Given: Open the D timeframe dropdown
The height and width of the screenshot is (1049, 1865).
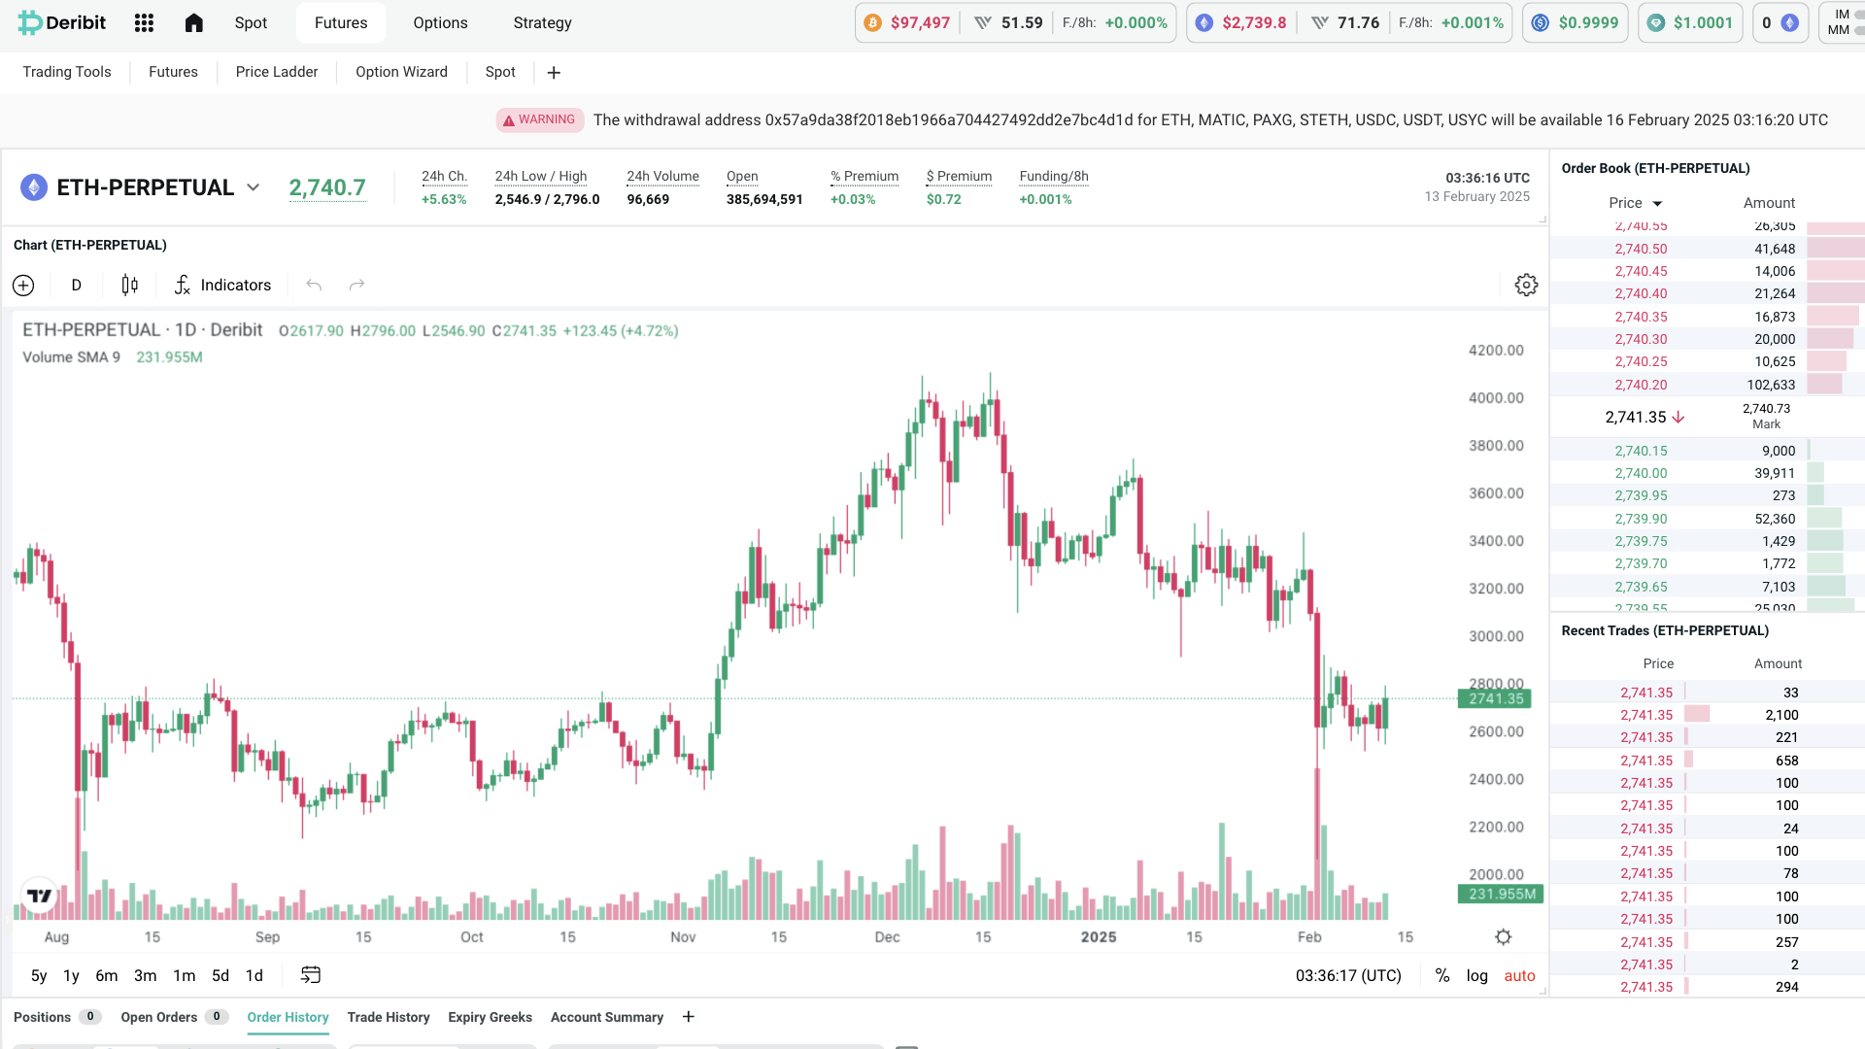Looking at the screenshot, I should (76, 285).
